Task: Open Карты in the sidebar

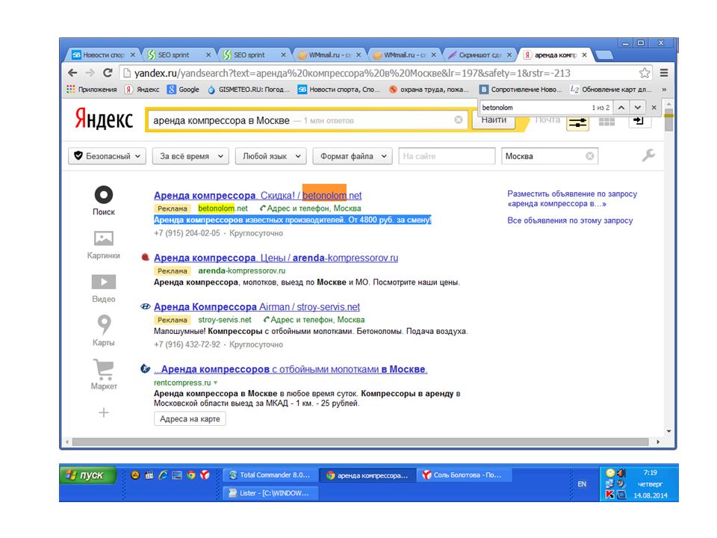Action: [104, 330]
